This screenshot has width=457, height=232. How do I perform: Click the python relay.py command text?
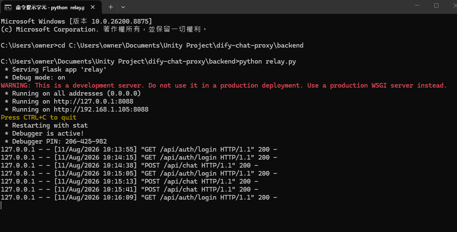[267, 61]
